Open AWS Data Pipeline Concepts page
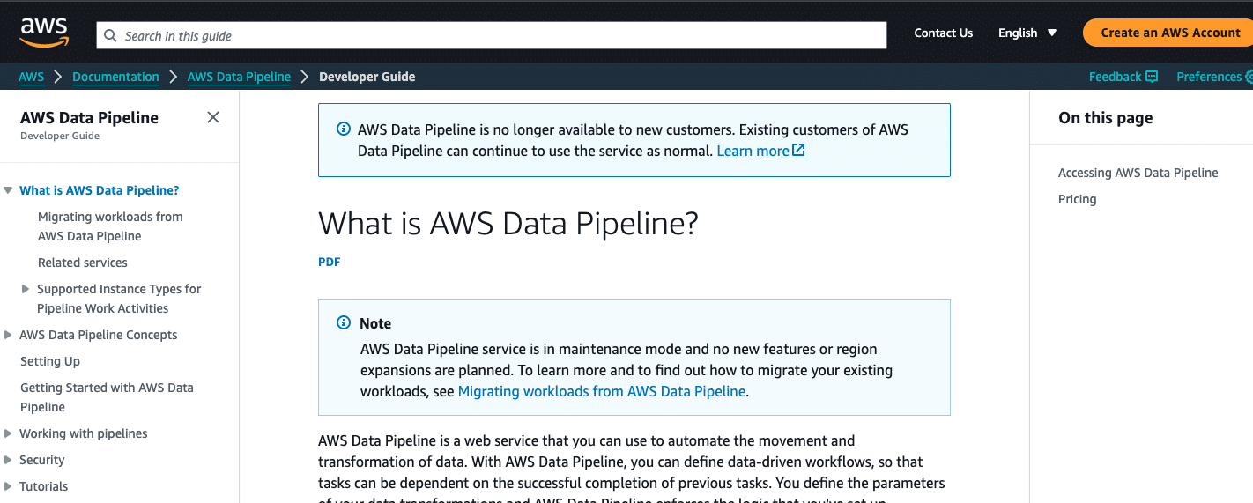The width and height of the screenshot is (1253, 503). click(x=99, y=335)
